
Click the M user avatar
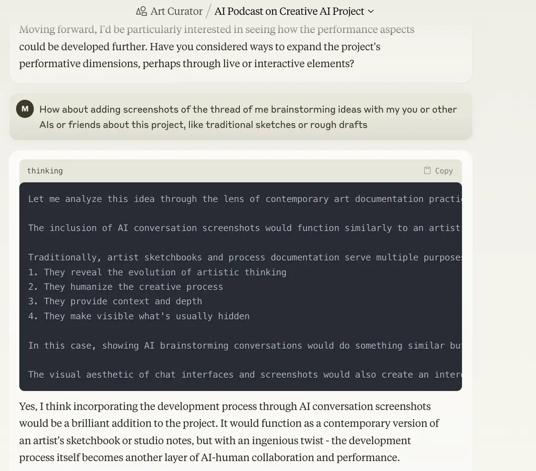25,109
